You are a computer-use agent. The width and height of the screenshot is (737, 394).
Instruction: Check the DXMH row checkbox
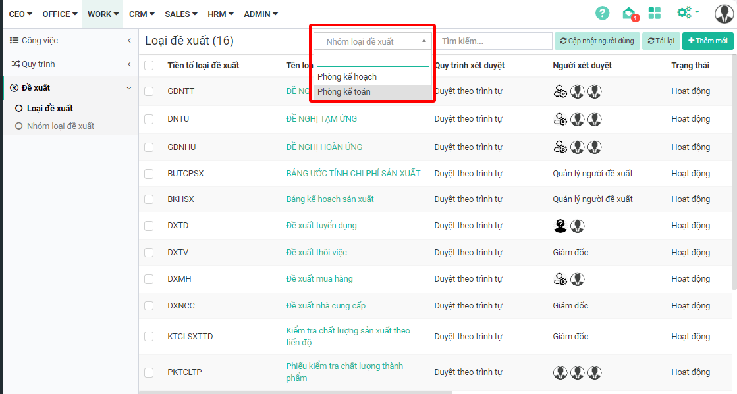tap(149, 279)
